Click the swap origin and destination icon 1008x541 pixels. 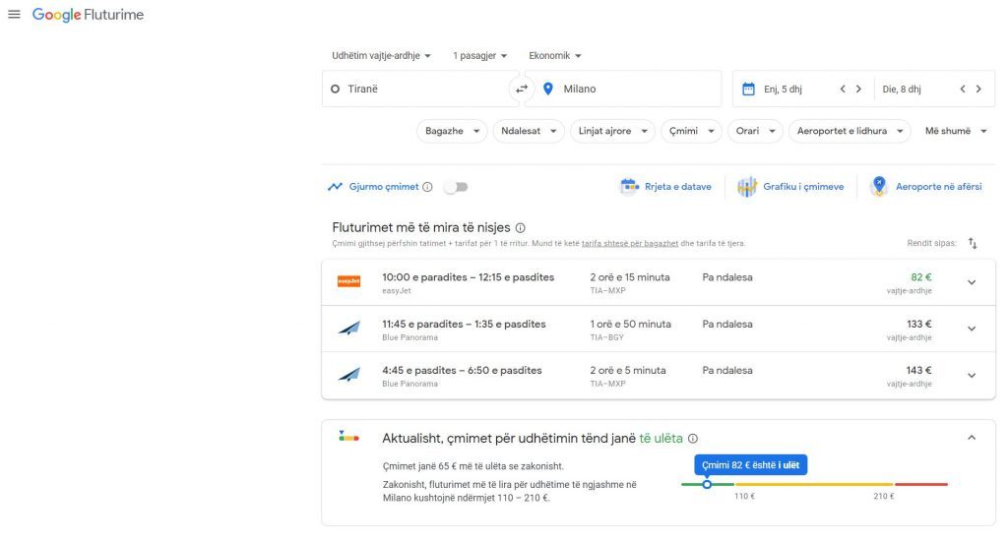pyautogui.click(x=522, y=89)
